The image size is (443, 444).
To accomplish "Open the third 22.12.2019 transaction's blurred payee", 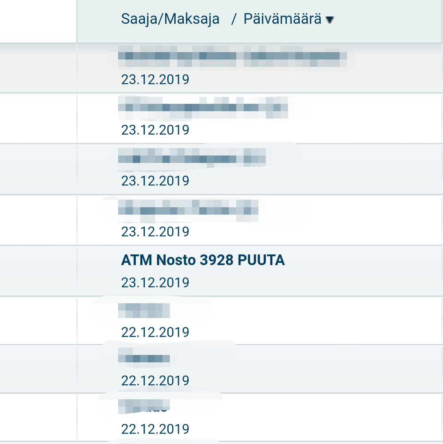I will click(x=144, y=406).
